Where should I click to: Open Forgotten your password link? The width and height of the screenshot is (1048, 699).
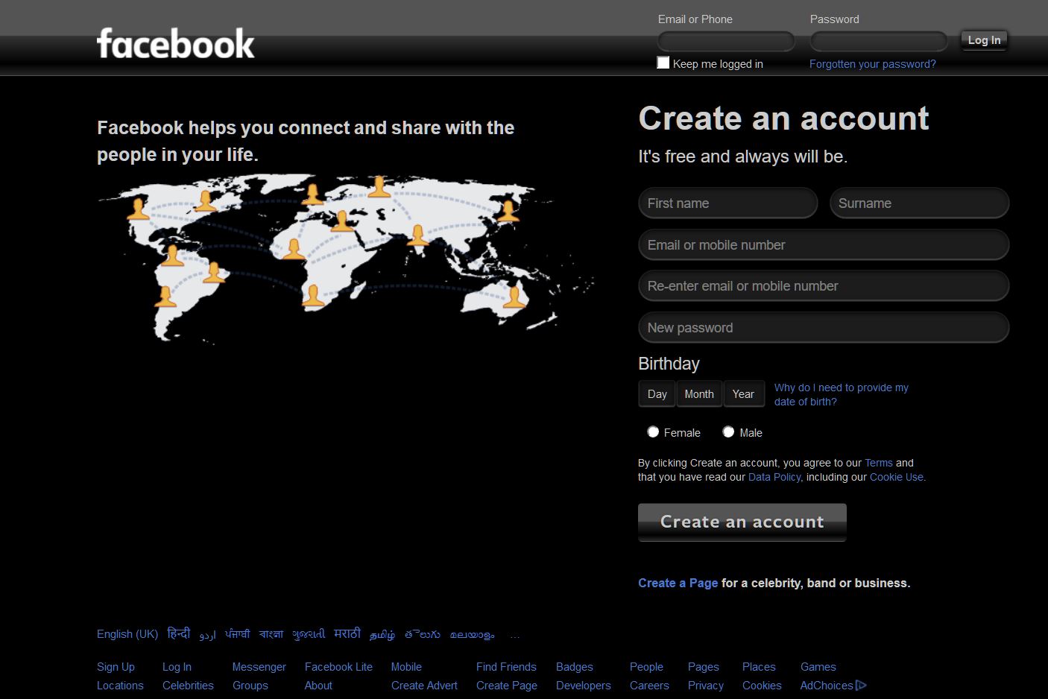(x=872, y=64)
